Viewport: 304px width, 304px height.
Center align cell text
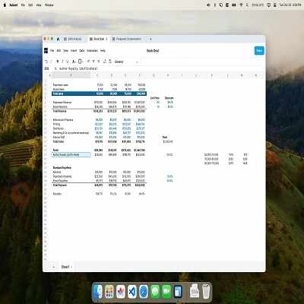(93, 62)
